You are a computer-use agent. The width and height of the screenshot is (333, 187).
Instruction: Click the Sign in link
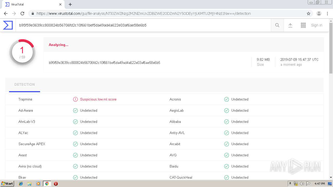tap(317, 25)
